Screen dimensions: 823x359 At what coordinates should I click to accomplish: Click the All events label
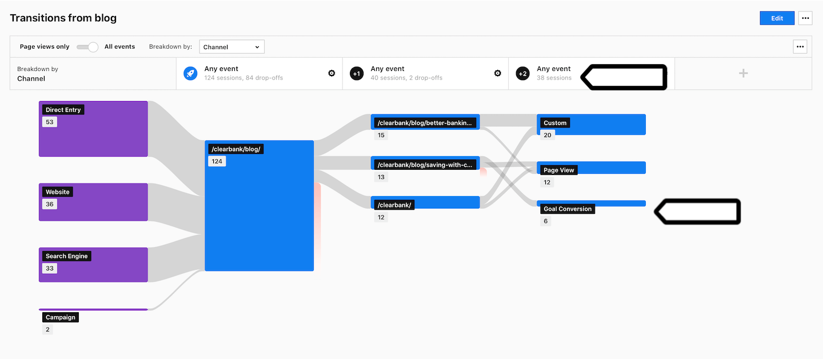pos(119,47)
